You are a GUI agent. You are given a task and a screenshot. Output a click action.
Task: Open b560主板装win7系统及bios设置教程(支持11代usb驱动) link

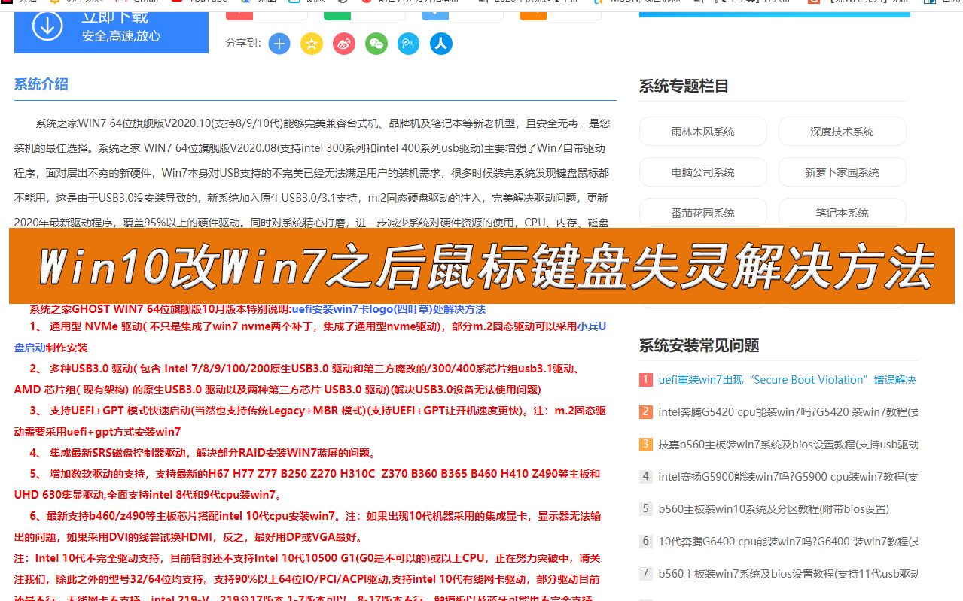click(x=788, y=574)
